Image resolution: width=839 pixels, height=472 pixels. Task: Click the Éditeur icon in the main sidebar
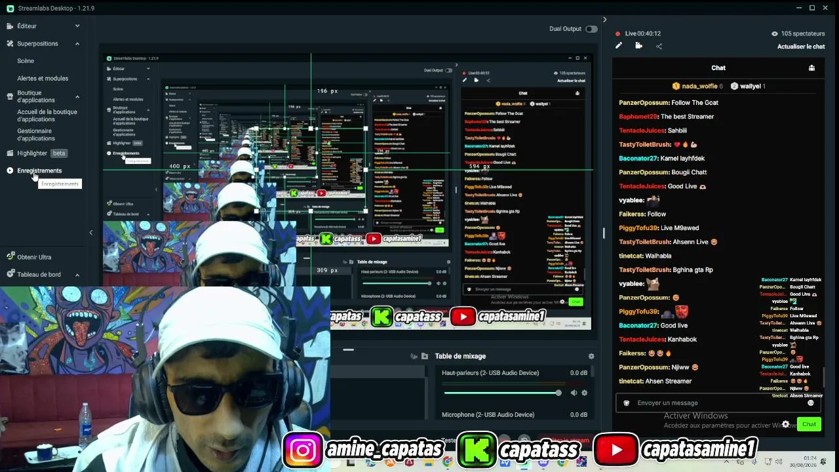(10, 26)
